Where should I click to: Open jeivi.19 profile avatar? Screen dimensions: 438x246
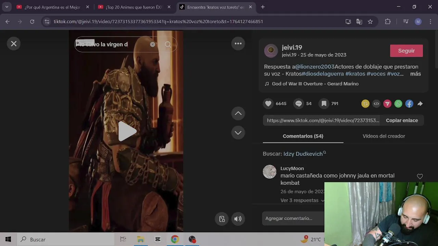coord(271,51)
